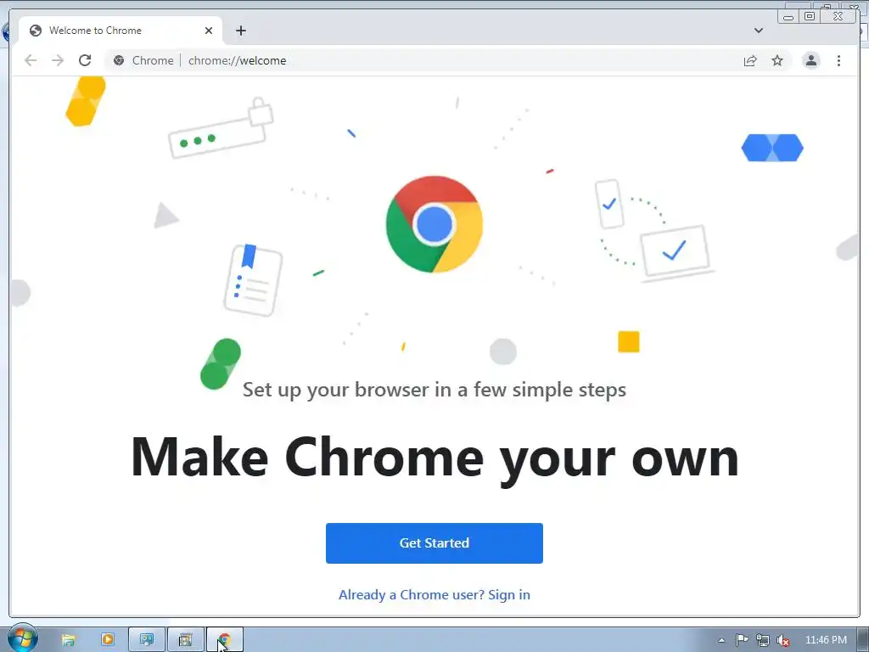Launch Windows Media Player from the taskbar

pos(108,640)
